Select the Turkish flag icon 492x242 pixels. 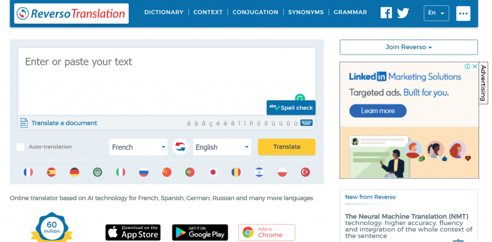pyautogui.click(x=305, y=172)
